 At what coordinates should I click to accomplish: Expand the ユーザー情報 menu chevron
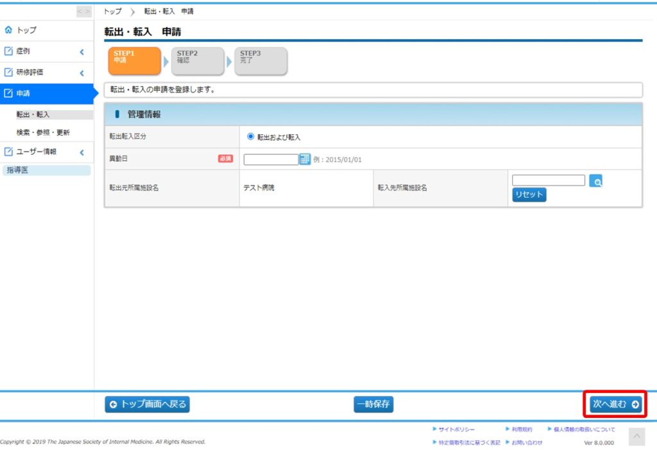coord(82,153)
